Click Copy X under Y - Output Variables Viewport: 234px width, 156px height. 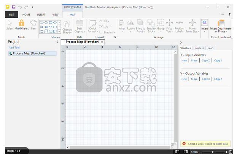tap(206, 79)
